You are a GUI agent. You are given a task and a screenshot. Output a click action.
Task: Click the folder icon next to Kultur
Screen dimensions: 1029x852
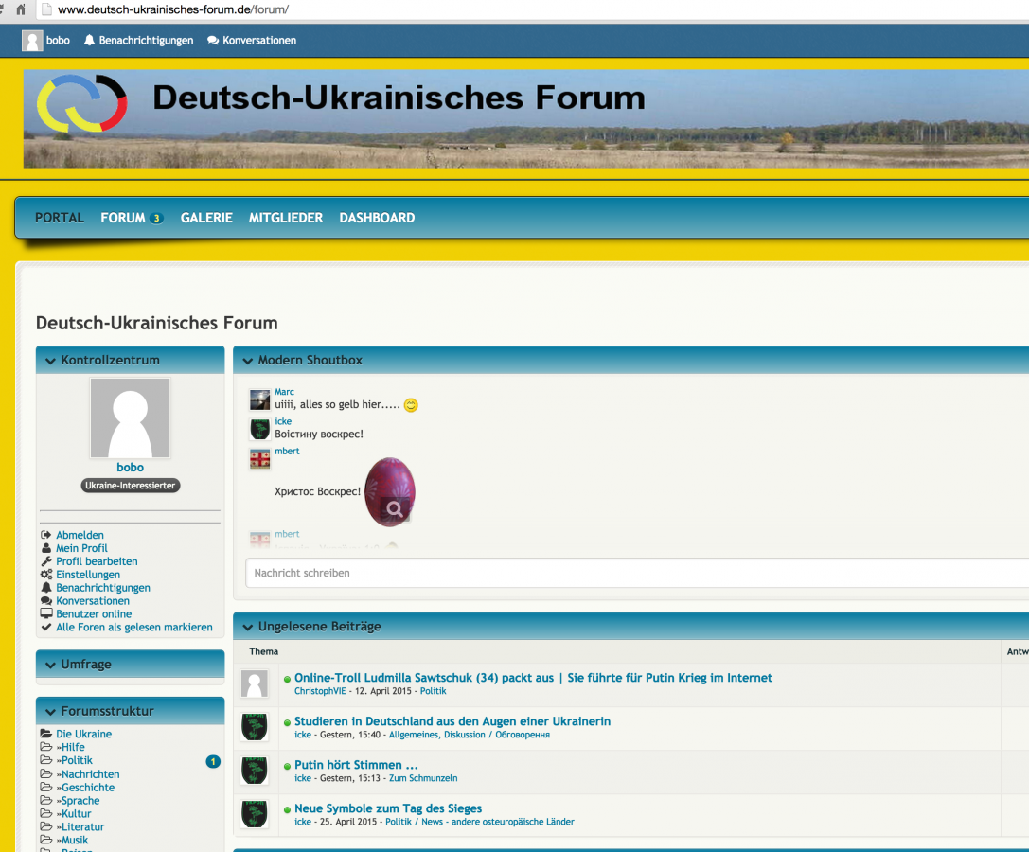coord(46,813)
